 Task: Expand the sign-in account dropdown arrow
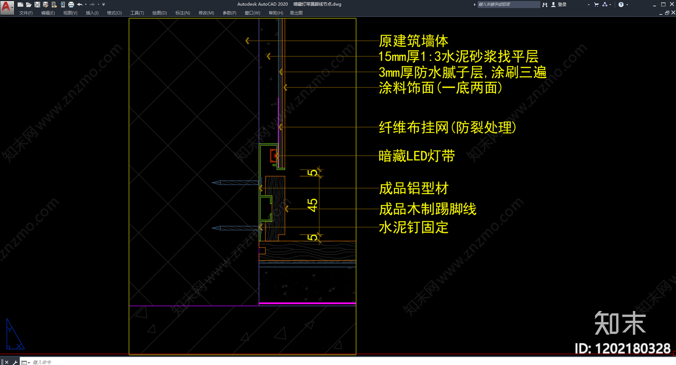point(589,5)
